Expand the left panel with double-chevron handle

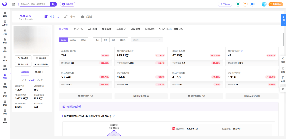pos(10,74)
